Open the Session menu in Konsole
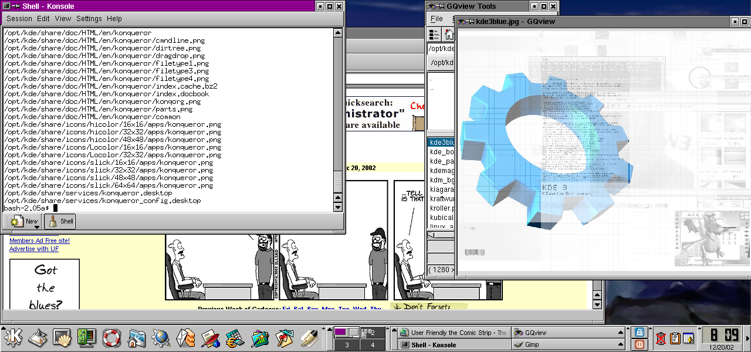 coord(19,19)
